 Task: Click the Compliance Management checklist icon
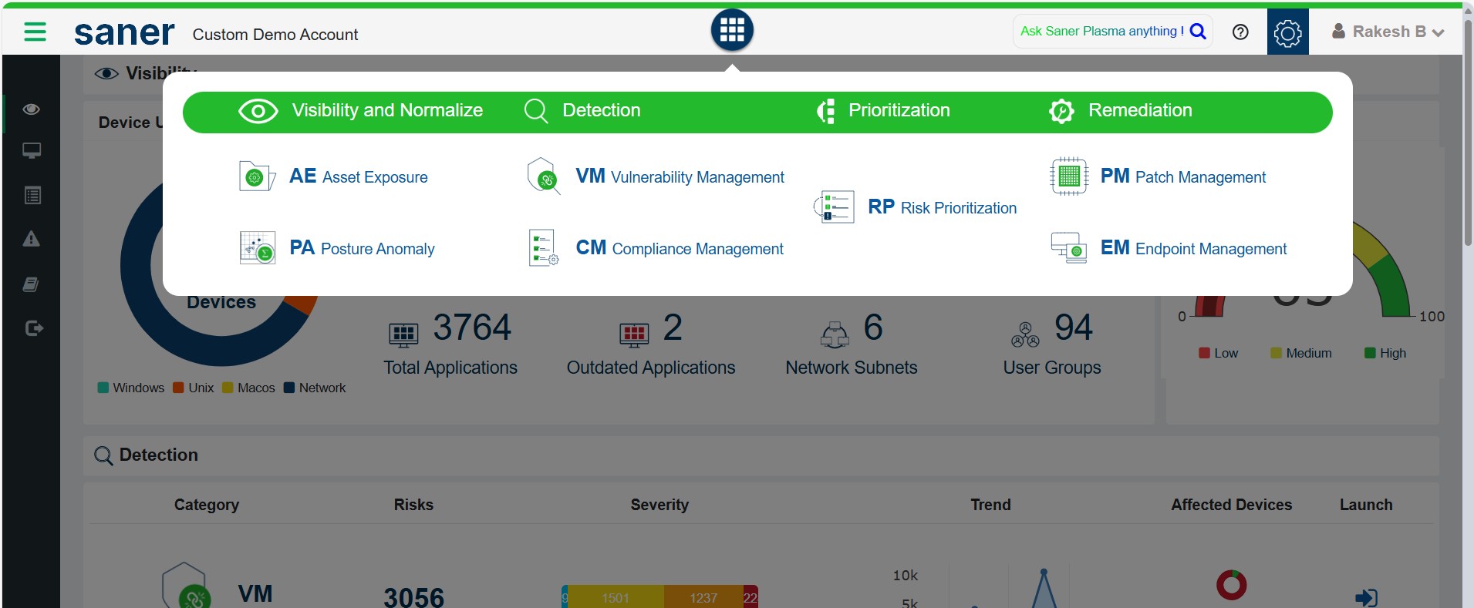[543, 248]
